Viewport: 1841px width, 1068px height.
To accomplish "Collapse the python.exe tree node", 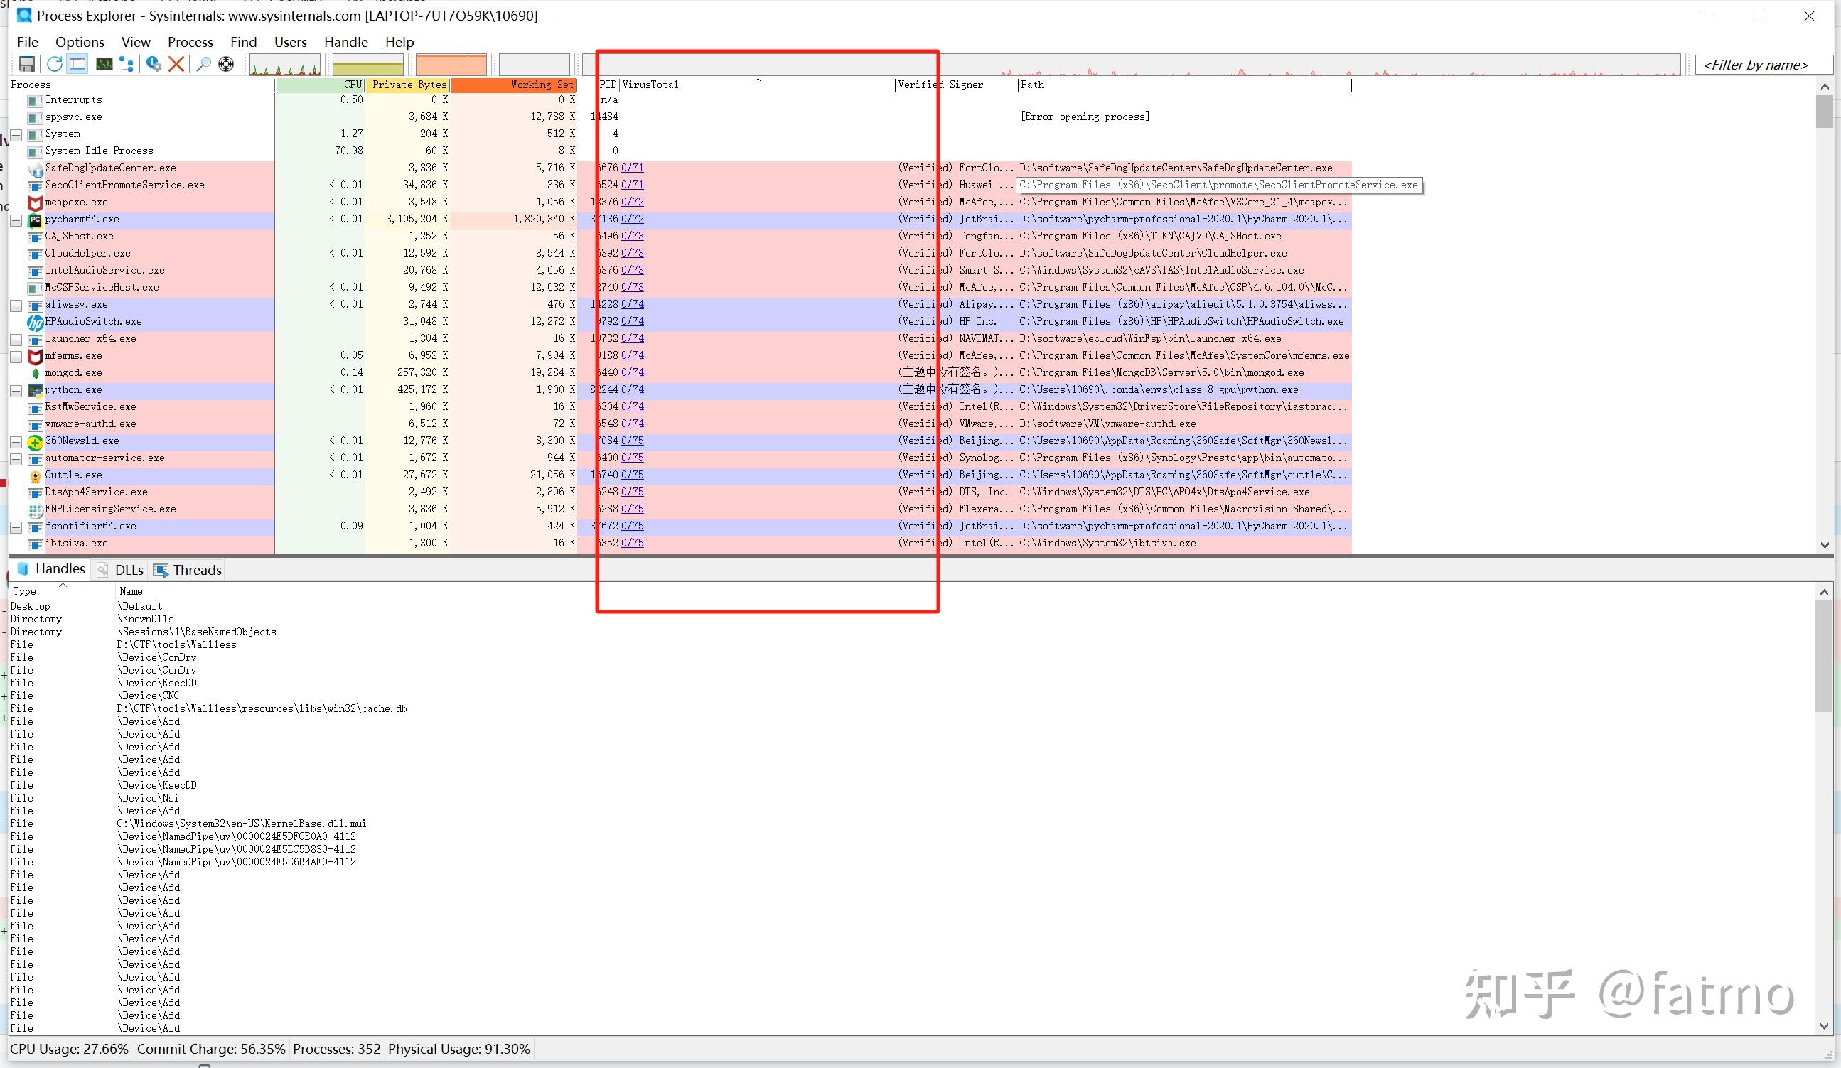I will click(16, 391).
